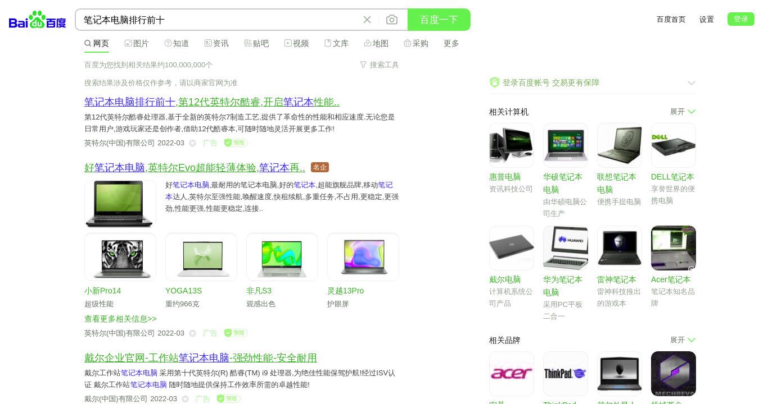Open 惠普电脑 thumbnail
The height and width of the screenshot is (404, 768).
point(512,145)
